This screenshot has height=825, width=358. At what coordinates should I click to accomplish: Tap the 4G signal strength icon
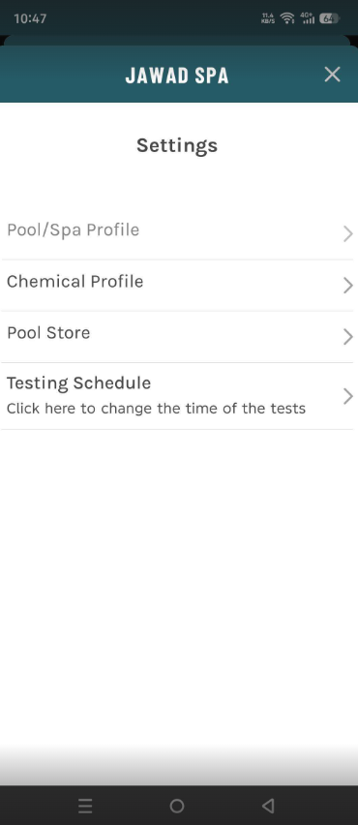307,18
